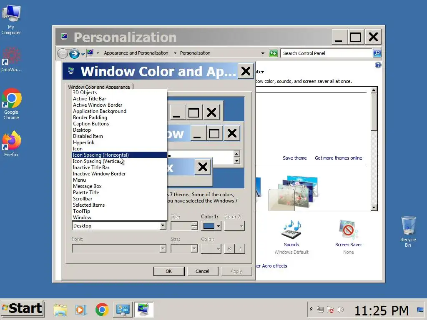Open the Color 1 swatch picker
This screenshot has height=320, width=427.
tap(211, 226)
